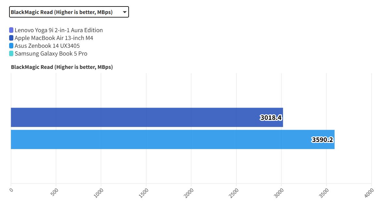This screenshot has height=204, width=383.
Task: Toggle the Apple MacBook Air 13-inch M4 series
Action: click(54, 38)
